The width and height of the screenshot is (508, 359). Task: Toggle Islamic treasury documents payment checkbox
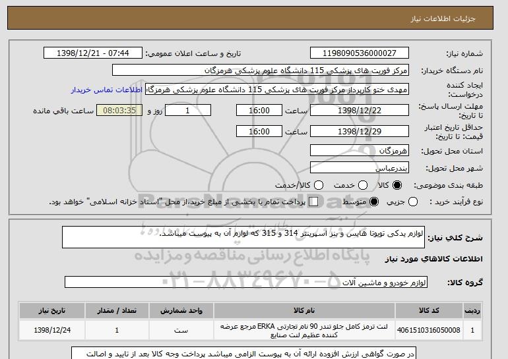313,202
